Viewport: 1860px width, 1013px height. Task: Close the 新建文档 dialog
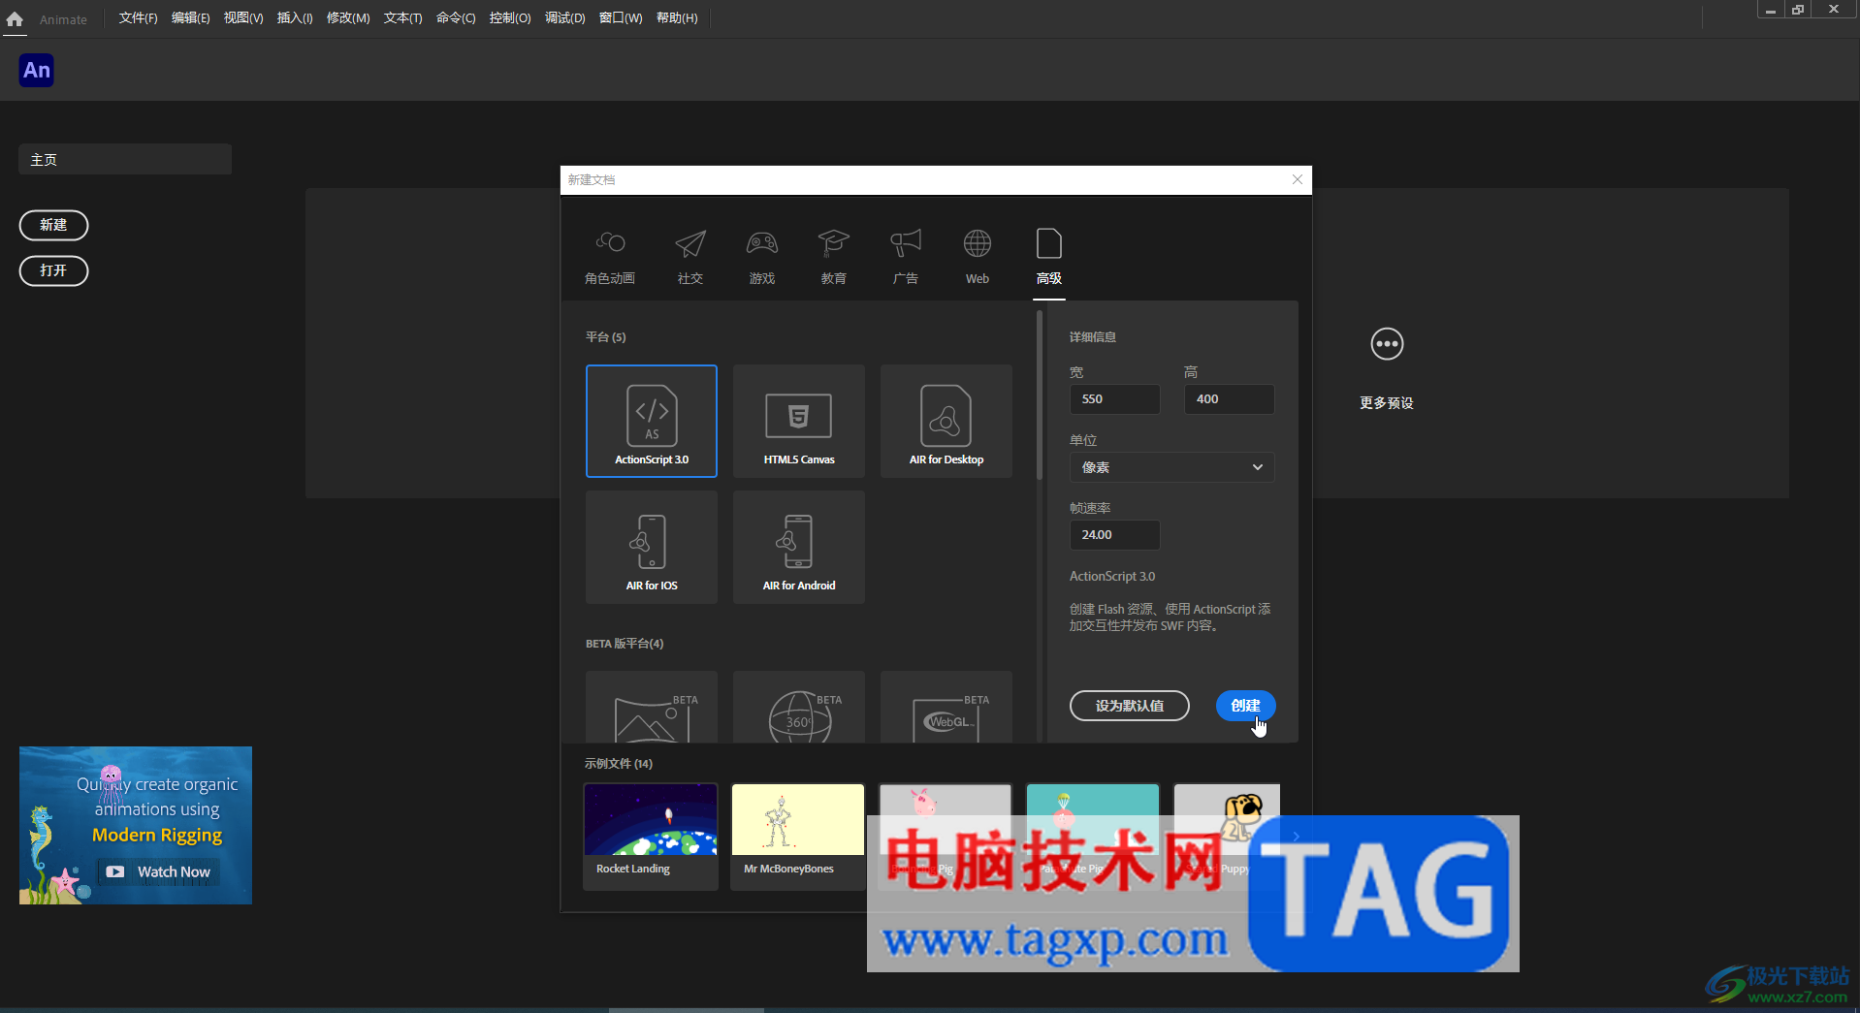[x=1298, y=179]
